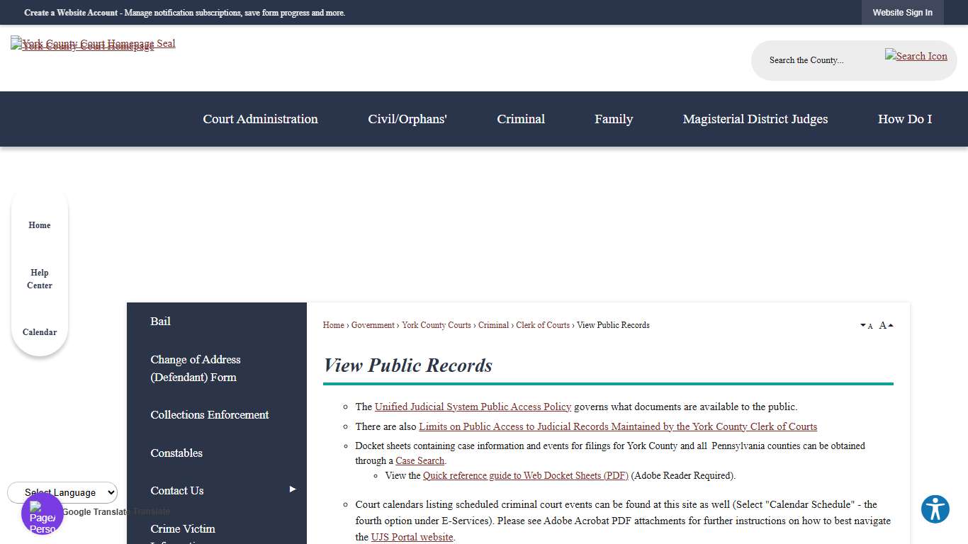Open the Calendar quick link bubble
The height and width of the screenshot is (544, 968).
[39, 331]
